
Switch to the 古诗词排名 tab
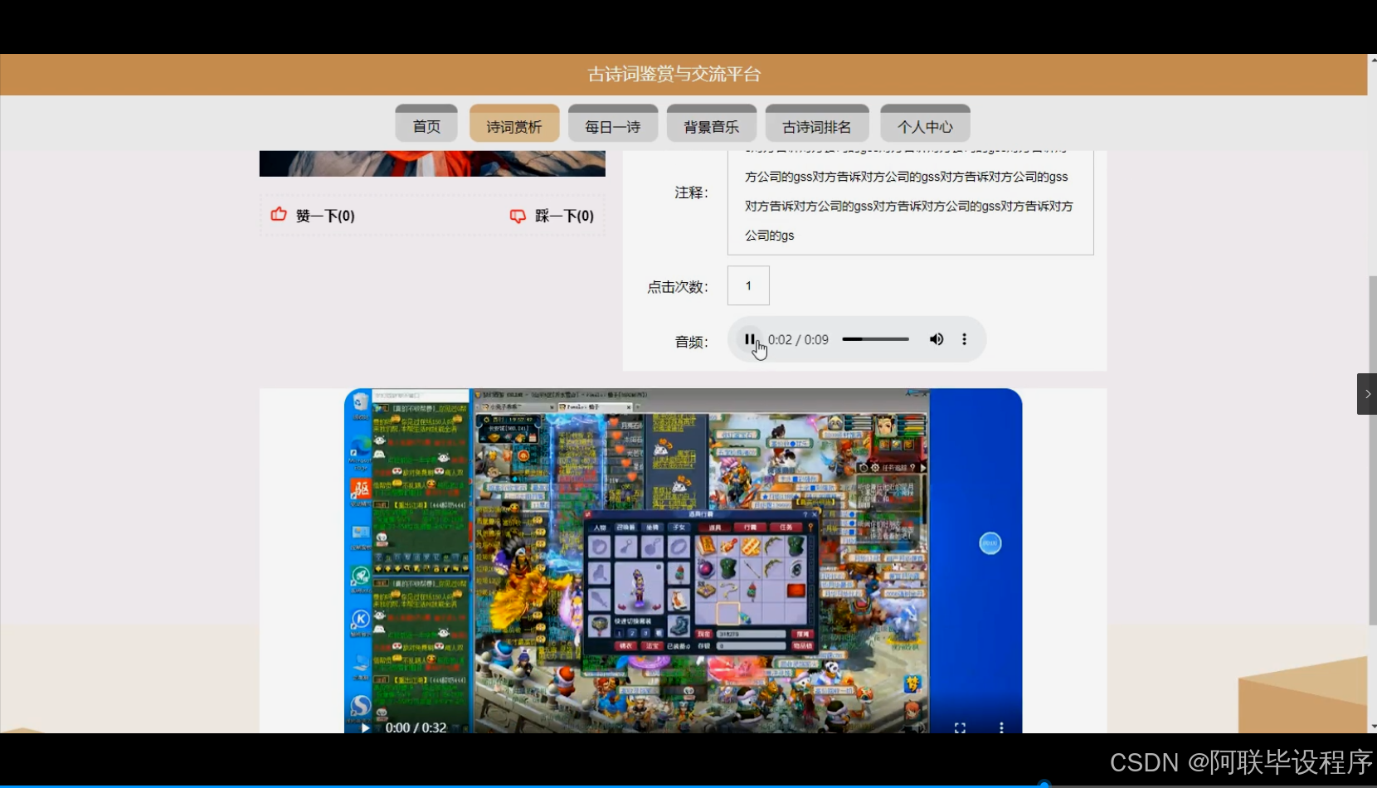coord(817,124)
